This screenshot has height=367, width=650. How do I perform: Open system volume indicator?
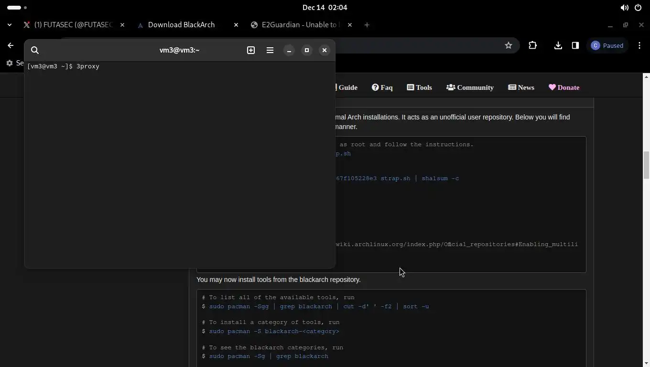coord(624,8)
